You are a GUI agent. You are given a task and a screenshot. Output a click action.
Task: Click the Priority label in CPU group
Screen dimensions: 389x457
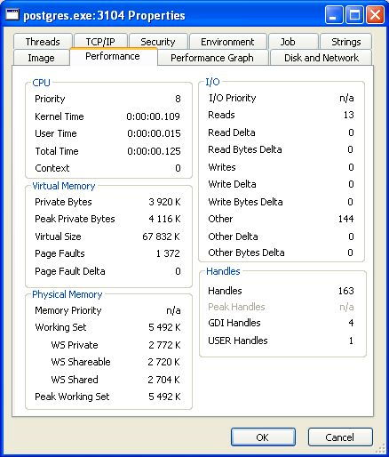click(x=50, y=99)
